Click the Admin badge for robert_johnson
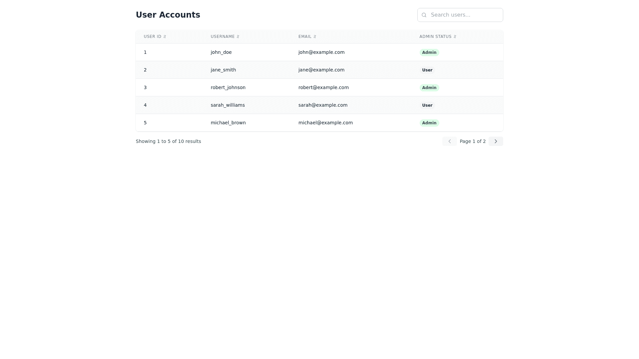The image size is (639, 359). tap(429, 88)
